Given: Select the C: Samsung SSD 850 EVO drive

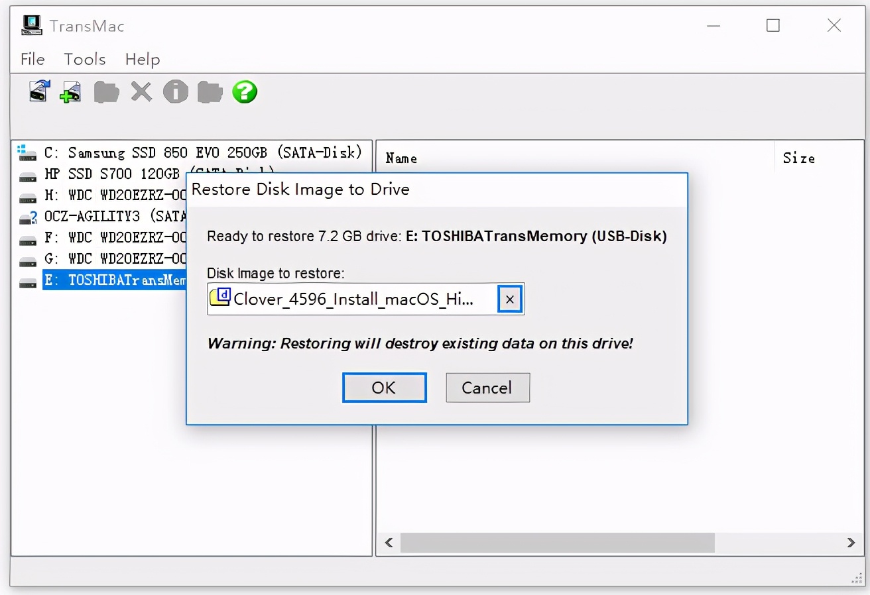Looking at the screenshot, I should coord(202,152).
